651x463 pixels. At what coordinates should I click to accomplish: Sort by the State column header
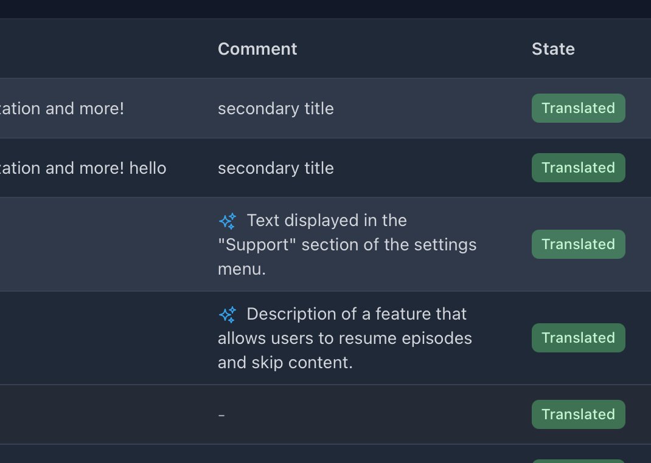[553, 49]
